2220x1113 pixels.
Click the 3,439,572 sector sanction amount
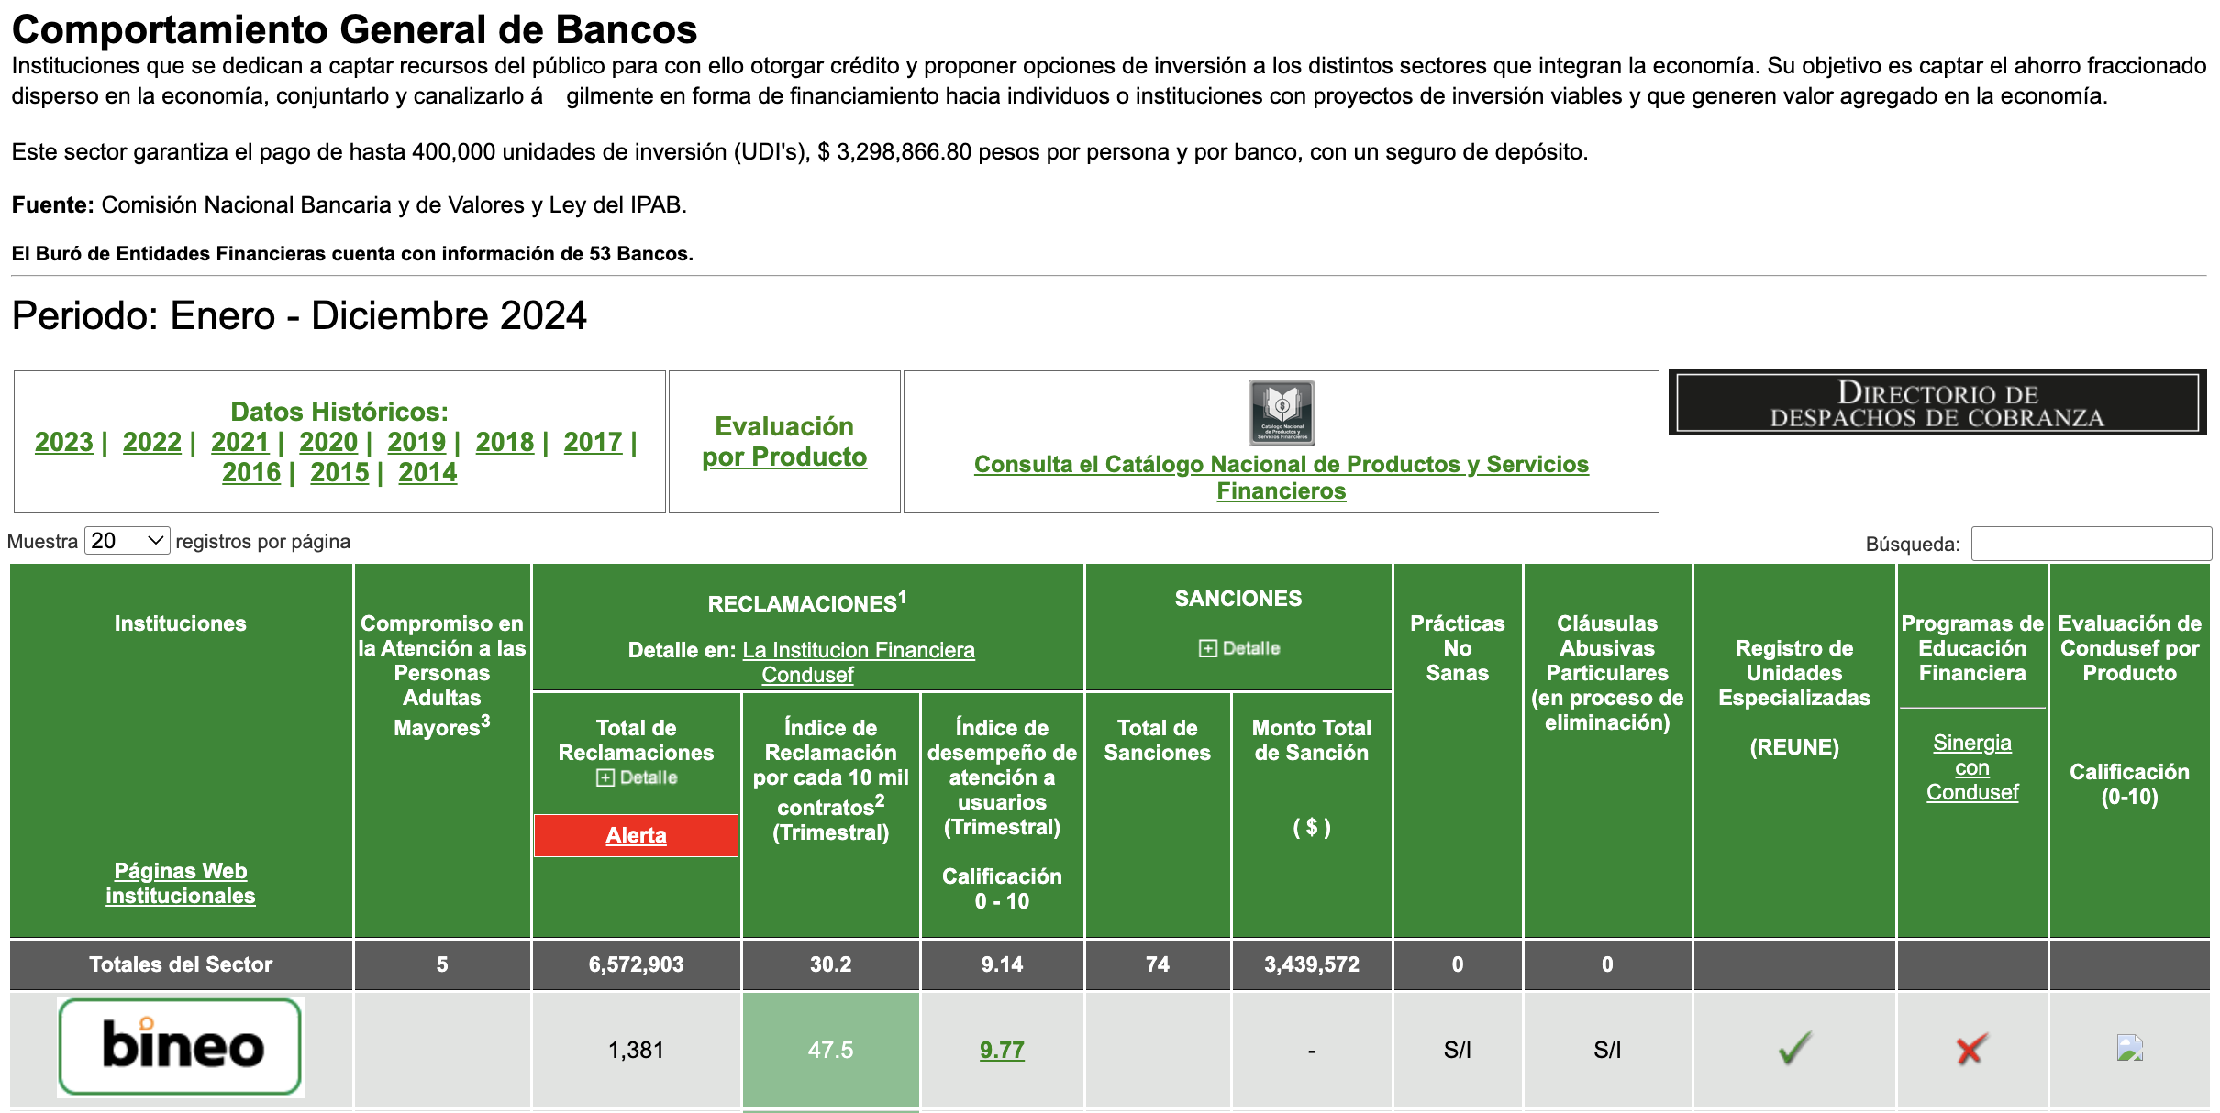(x=1312, y=964)
